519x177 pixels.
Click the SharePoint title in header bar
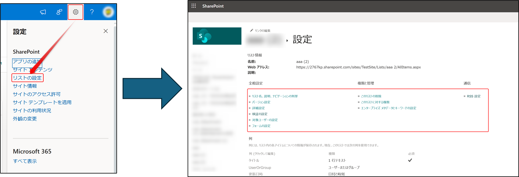pyautogui.click(x=213, y=6)
